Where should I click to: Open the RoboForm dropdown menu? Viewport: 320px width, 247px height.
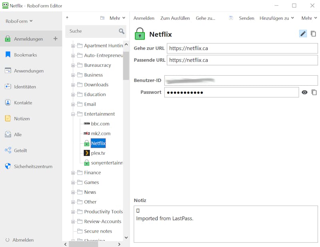pyautogui.click(x=19, y=21)
